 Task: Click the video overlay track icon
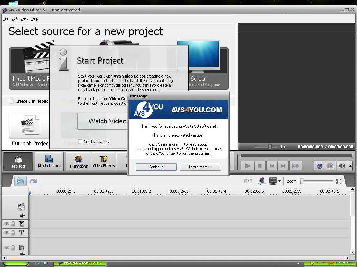pyautogui.click(x=21, y=248)
